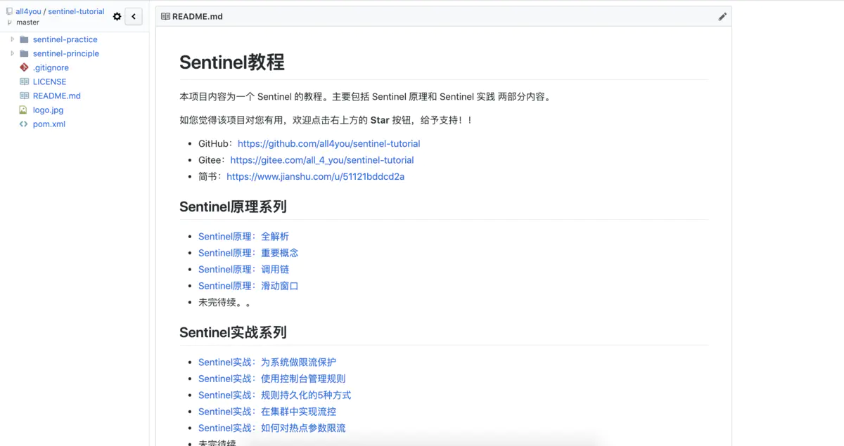Open Sentinel实战：如何对热点参数限流 link
Screen dimensions: 844x446
click(x=272, y=428)
